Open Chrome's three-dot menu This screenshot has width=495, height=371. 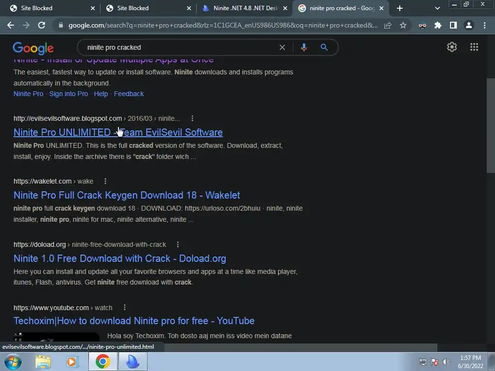[x=484, y=25]
